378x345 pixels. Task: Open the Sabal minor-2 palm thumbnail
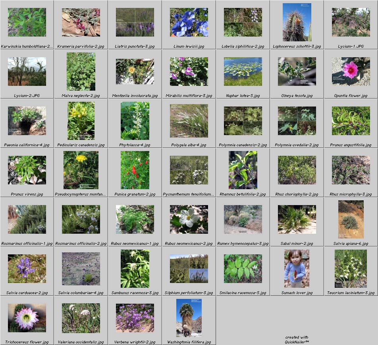click(x=297, y=219)
